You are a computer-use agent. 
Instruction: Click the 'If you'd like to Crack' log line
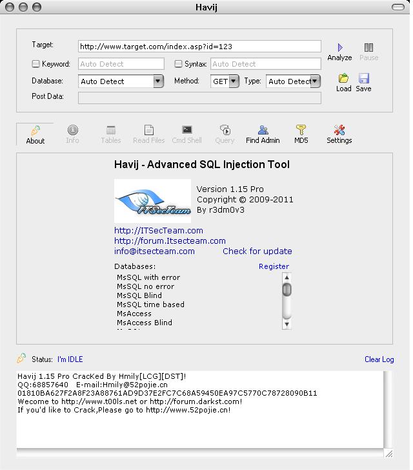(124, 410)
